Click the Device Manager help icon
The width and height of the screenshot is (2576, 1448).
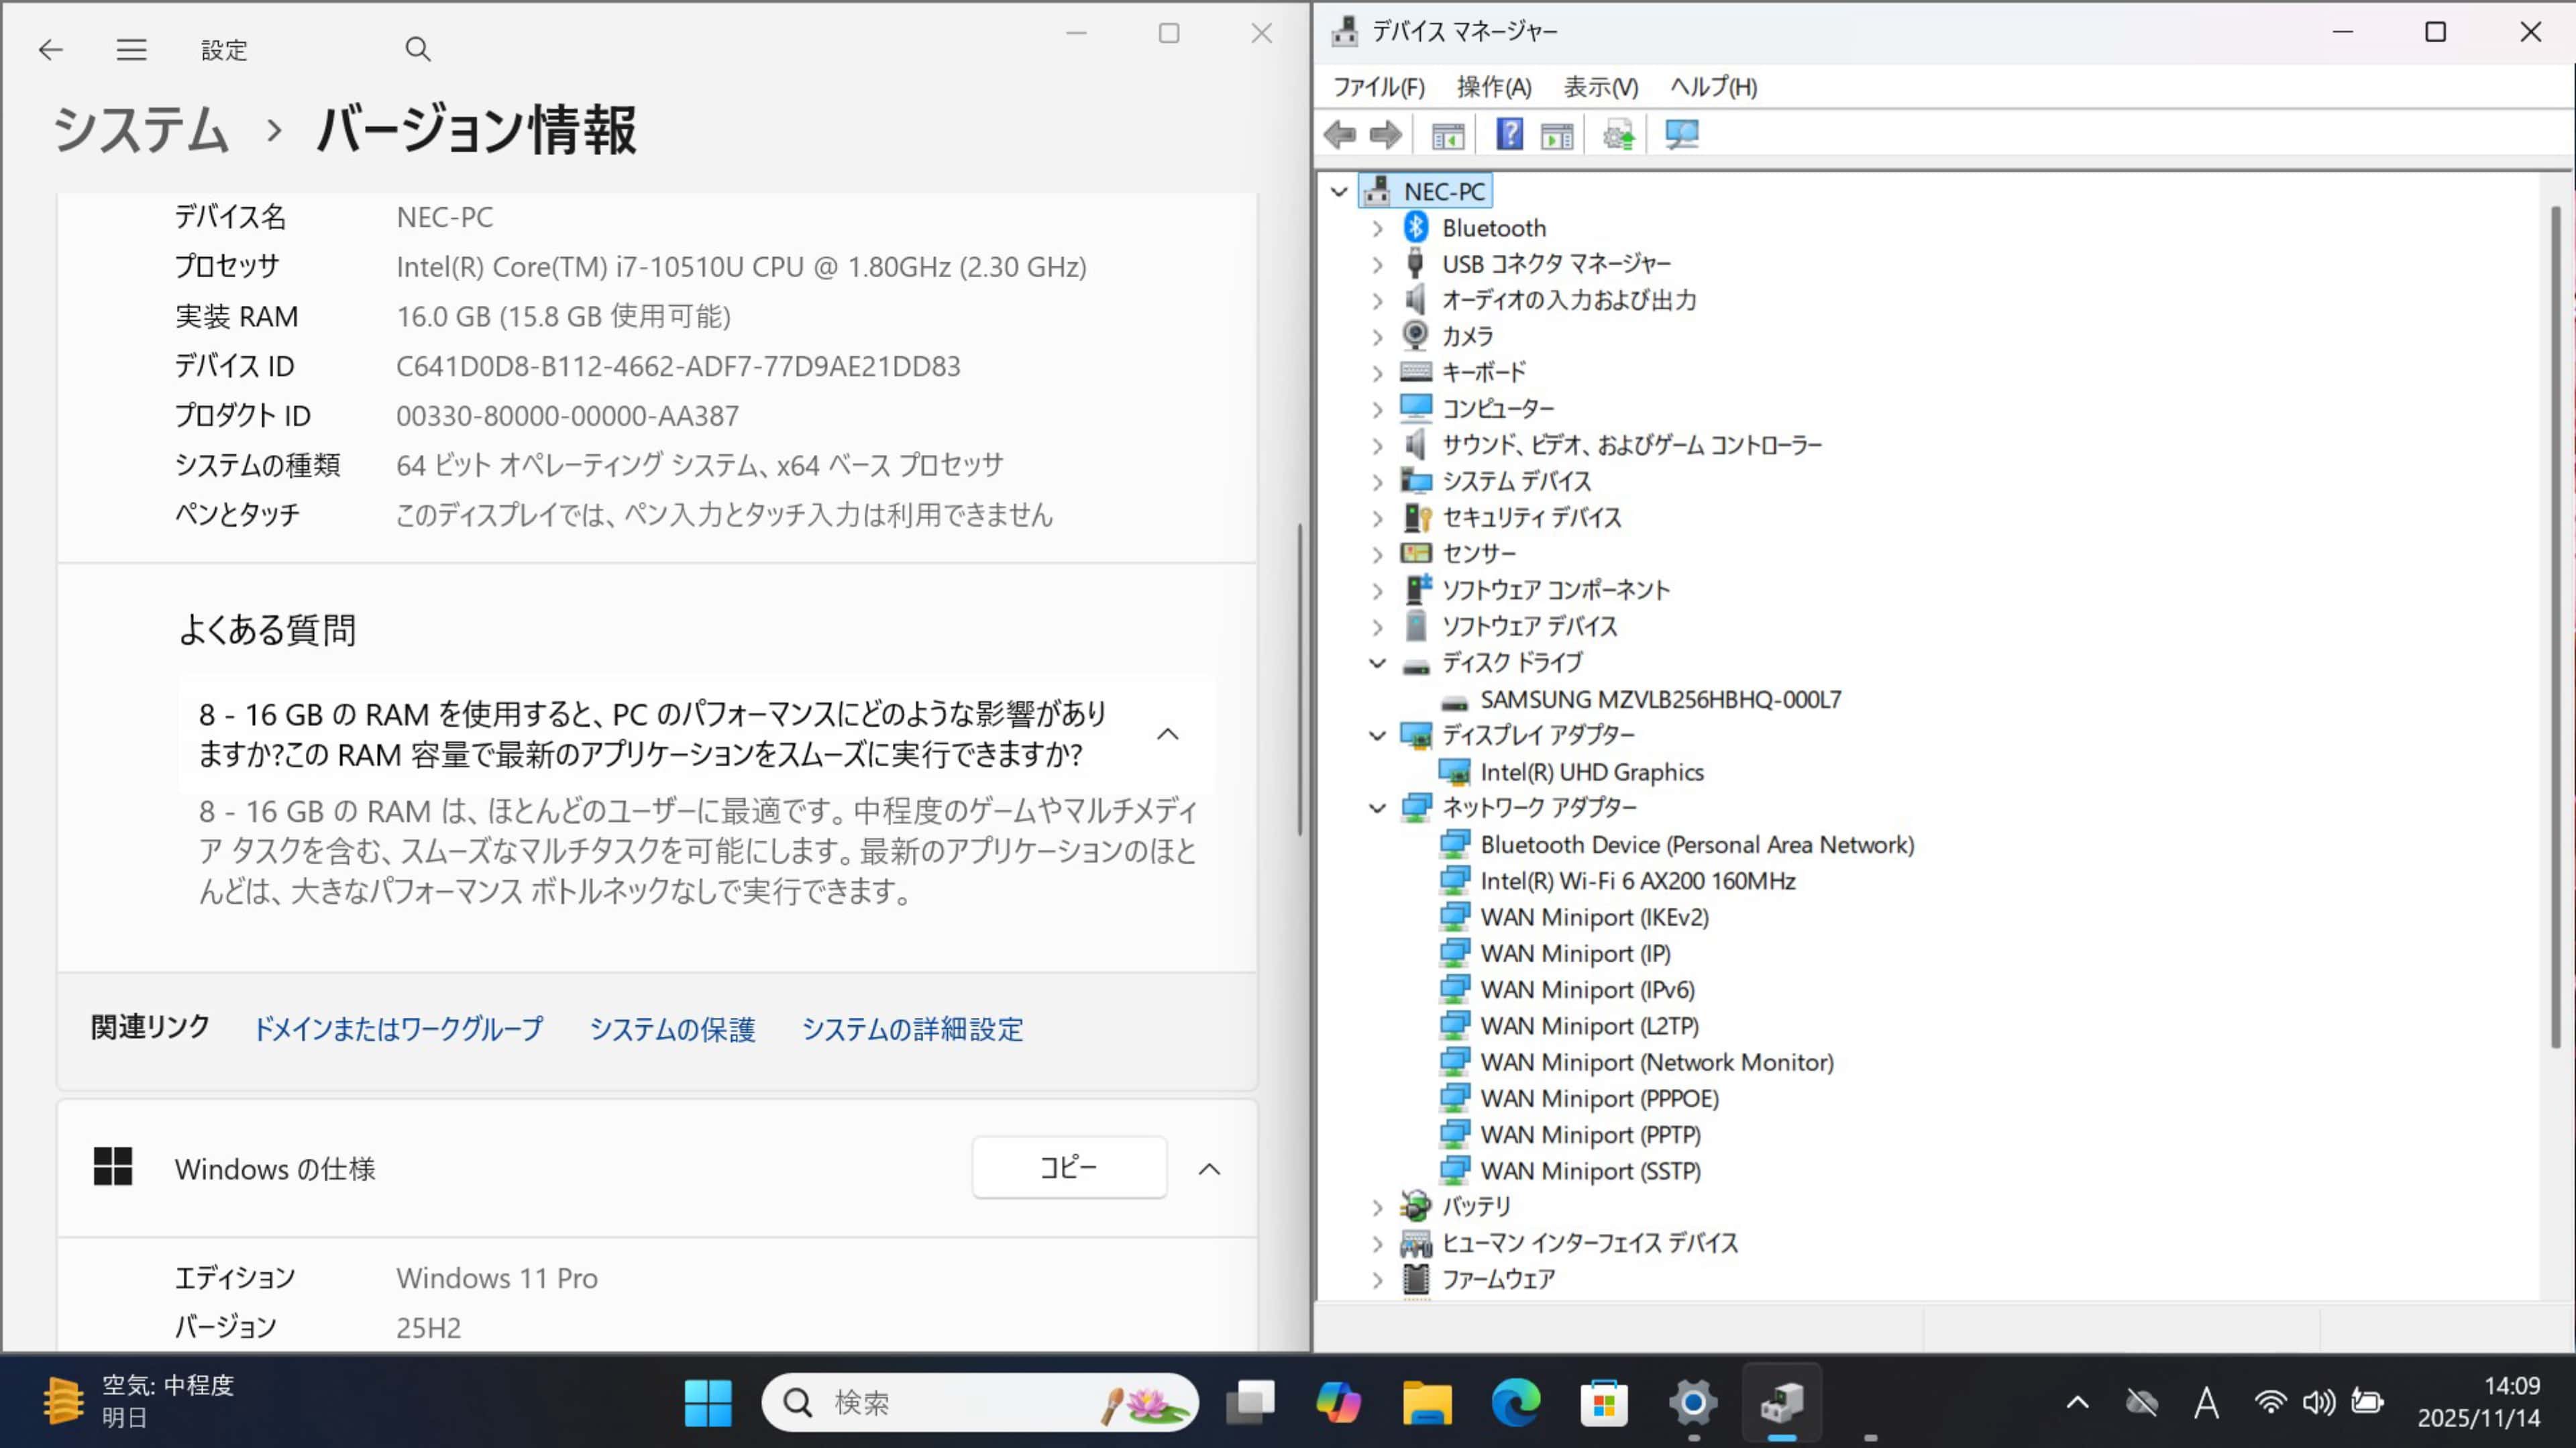point(1509,134)
